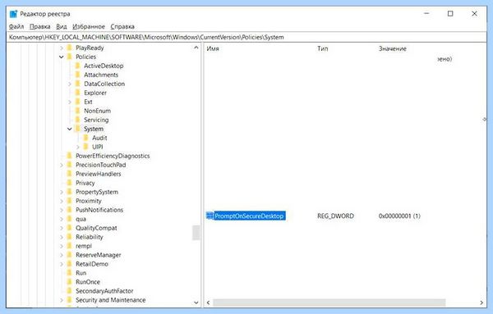Click values pane scroll left arrow

click(208, 303)
